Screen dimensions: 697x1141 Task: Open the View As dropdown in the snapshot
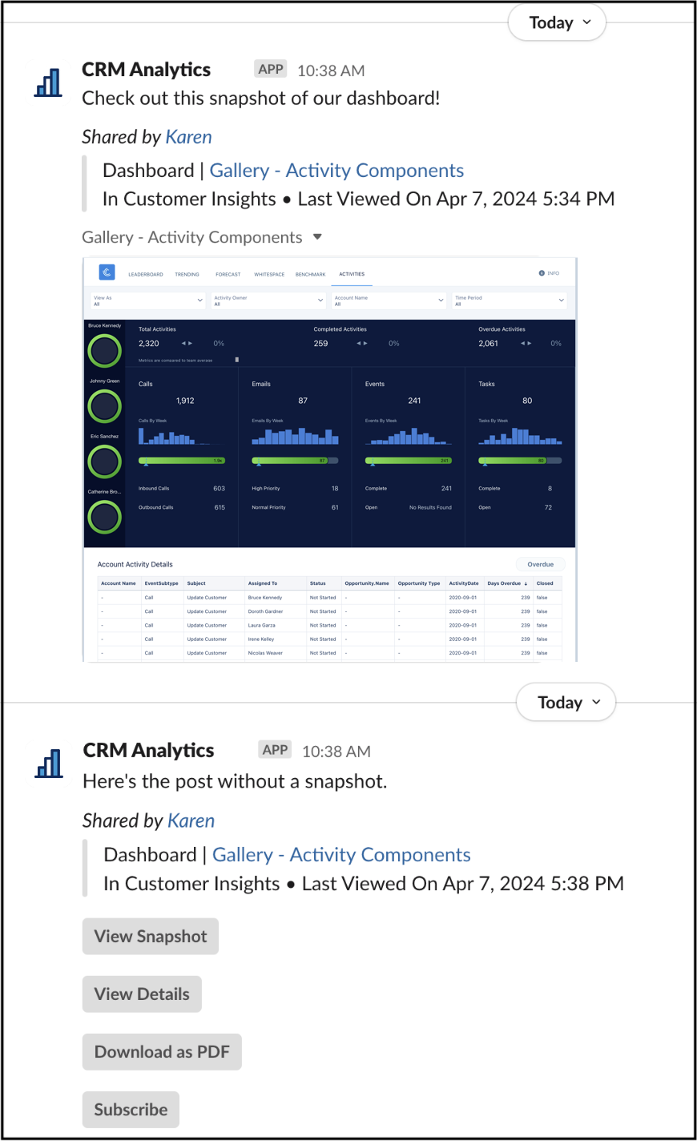click(x=148, y=300)
